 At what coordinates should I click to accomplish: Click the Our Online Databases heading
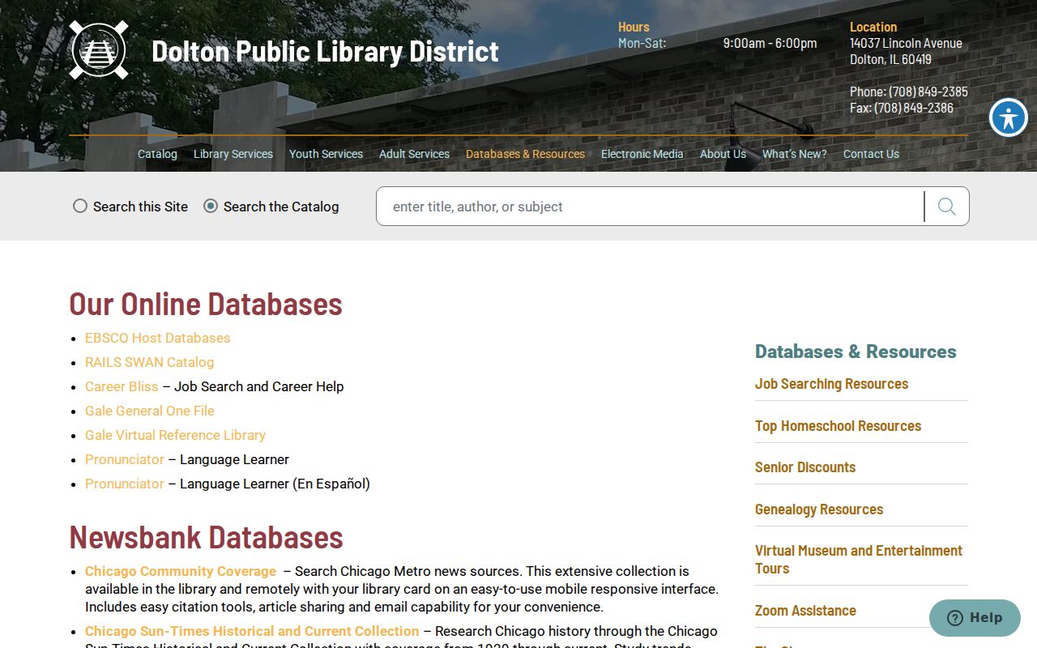pyautogui.click(x=206, y=304)
